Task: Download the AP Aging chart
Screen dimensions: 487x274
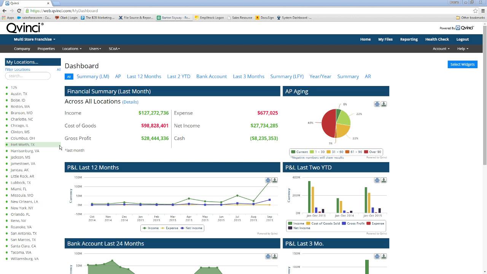Action: (384, 104)
